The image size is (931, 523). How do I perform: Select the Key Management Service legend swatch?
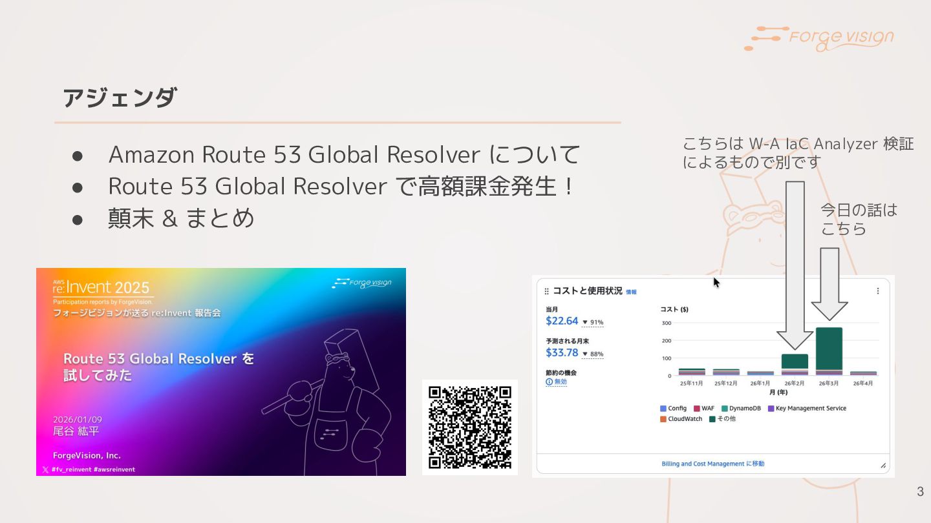tap(771, 409)
